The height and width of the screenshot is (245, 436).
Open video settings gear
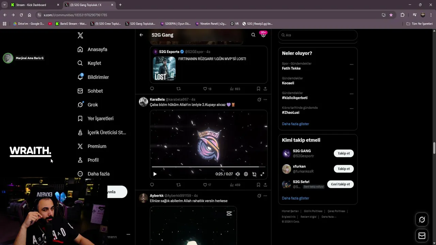click(246, 174)
